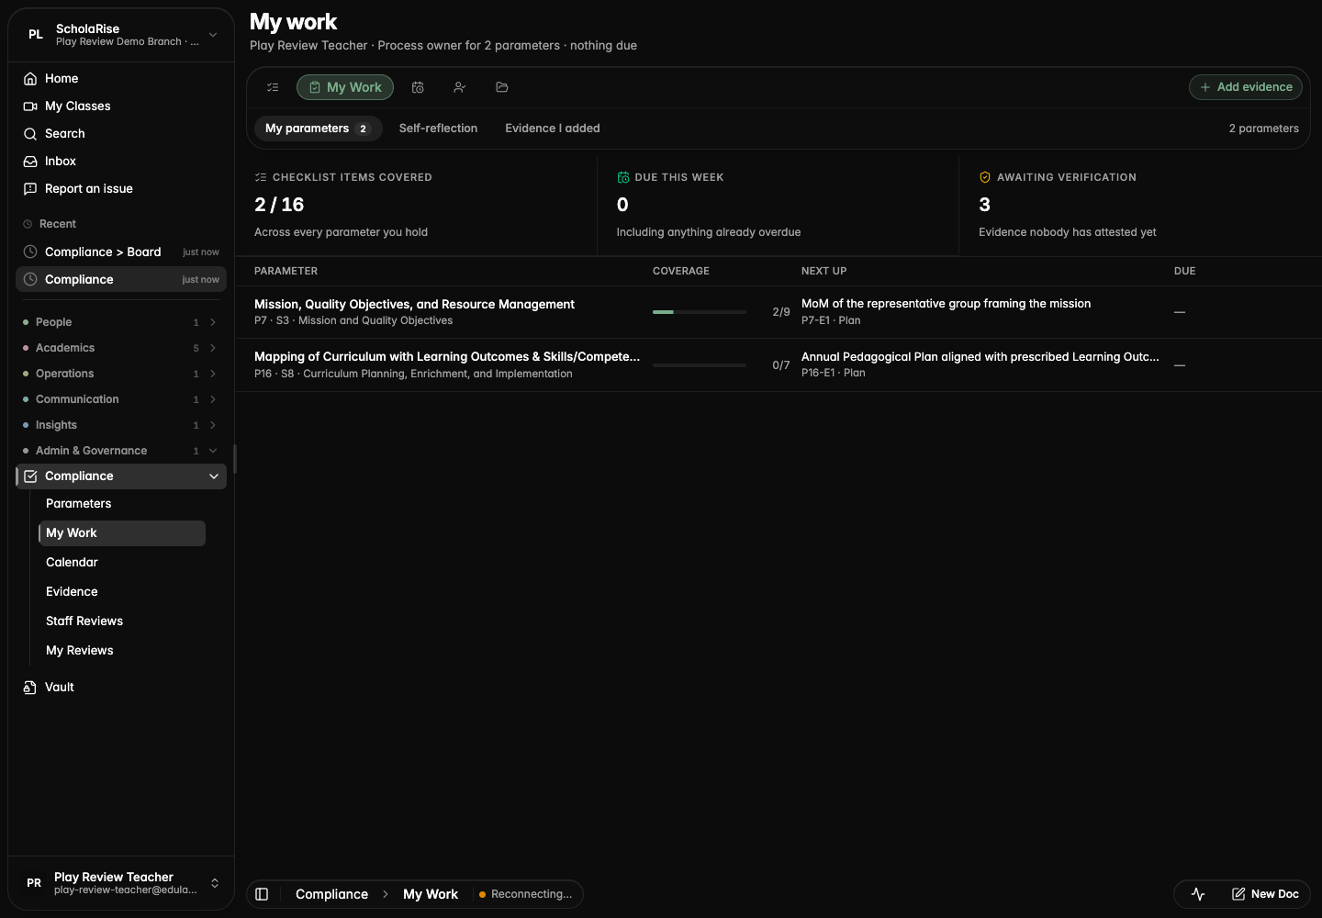Click Report an issue
The image size is (1322, 918).
(121, 189)
